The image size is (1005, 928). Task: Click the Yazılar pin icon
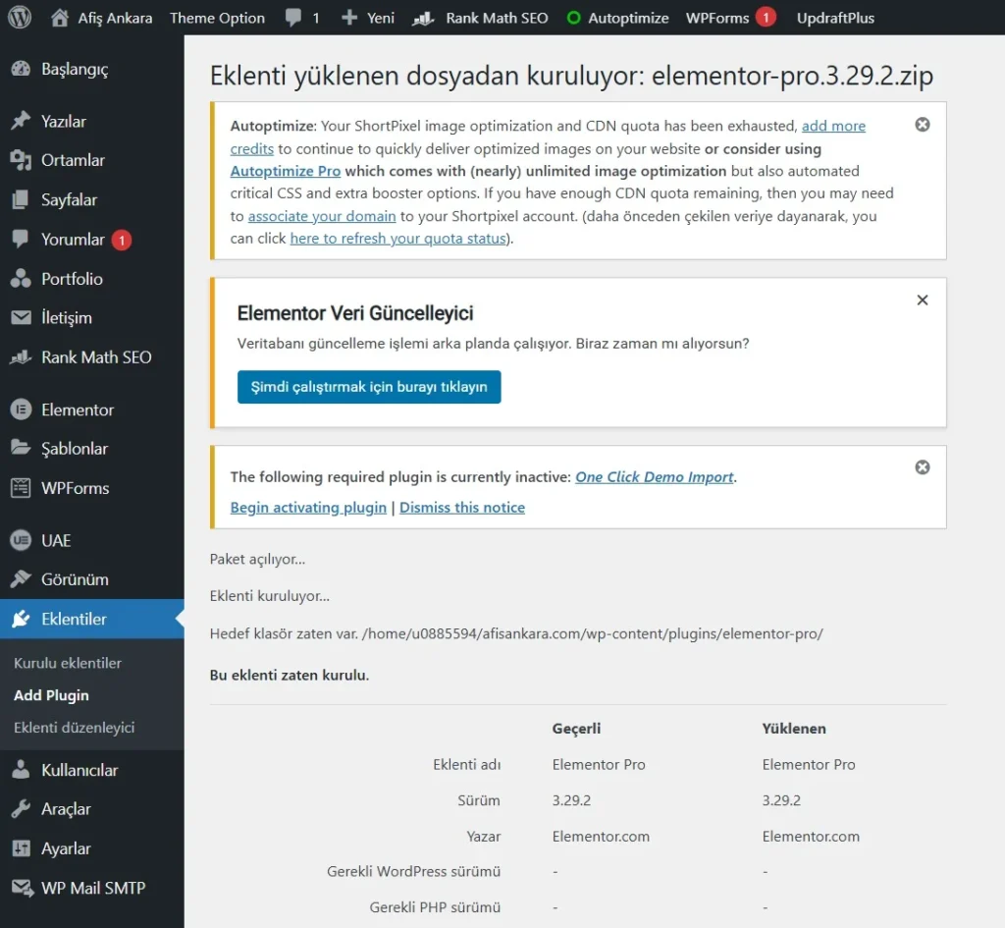(21, 121)
